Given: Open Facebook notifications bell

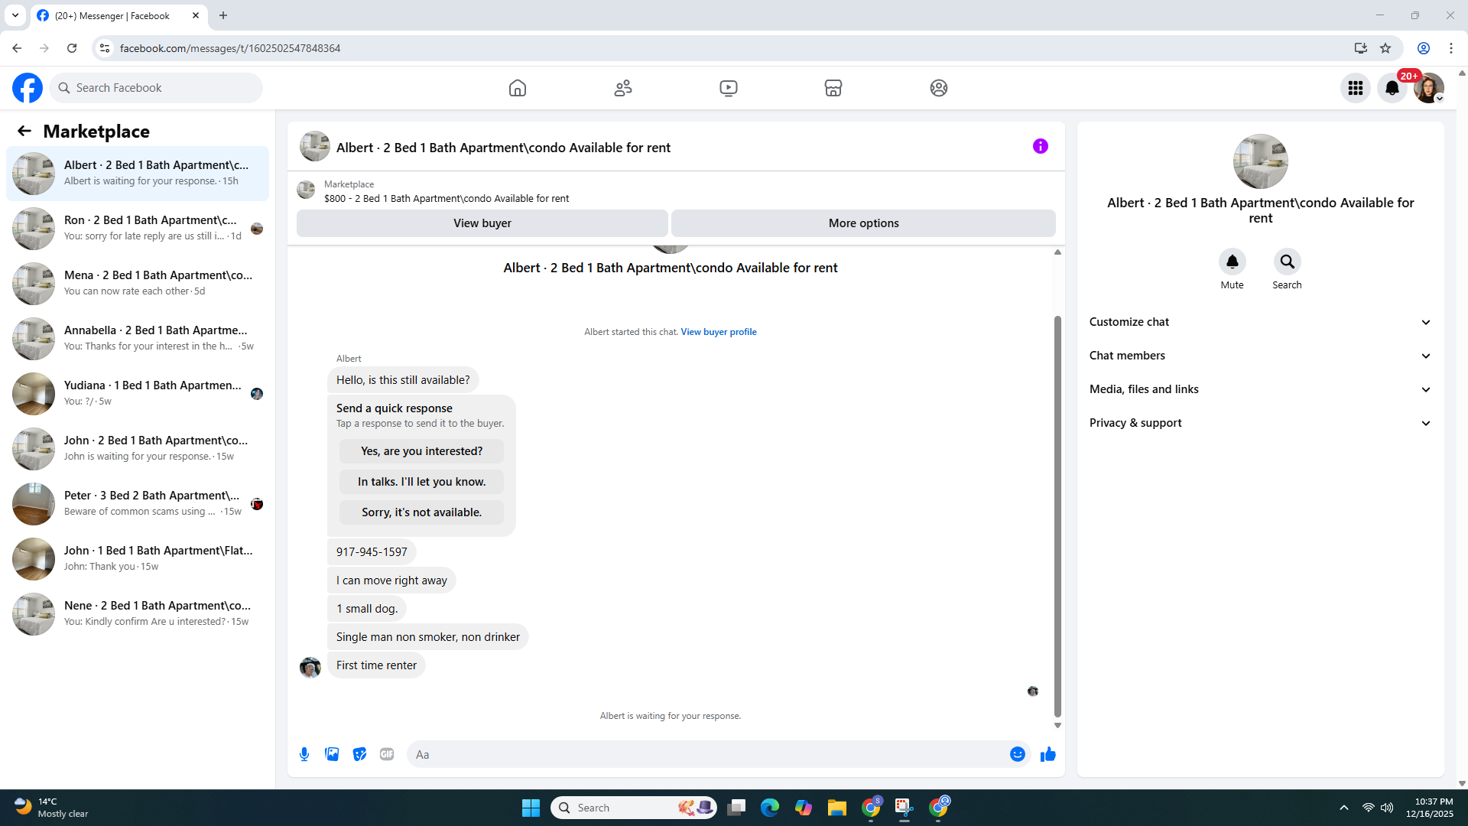Looking at the screenshot, I should pyautogui.click(x=1392, y=88).
